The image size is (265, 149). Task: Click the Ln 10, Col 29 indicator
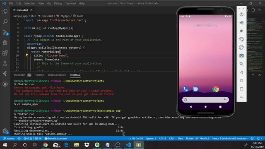click(135, 139)
